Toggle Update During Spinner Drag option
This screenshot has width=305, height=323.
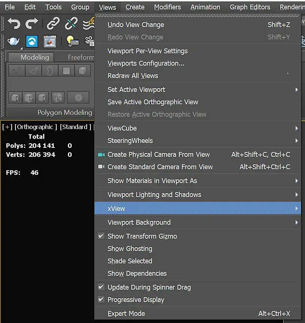197,287
